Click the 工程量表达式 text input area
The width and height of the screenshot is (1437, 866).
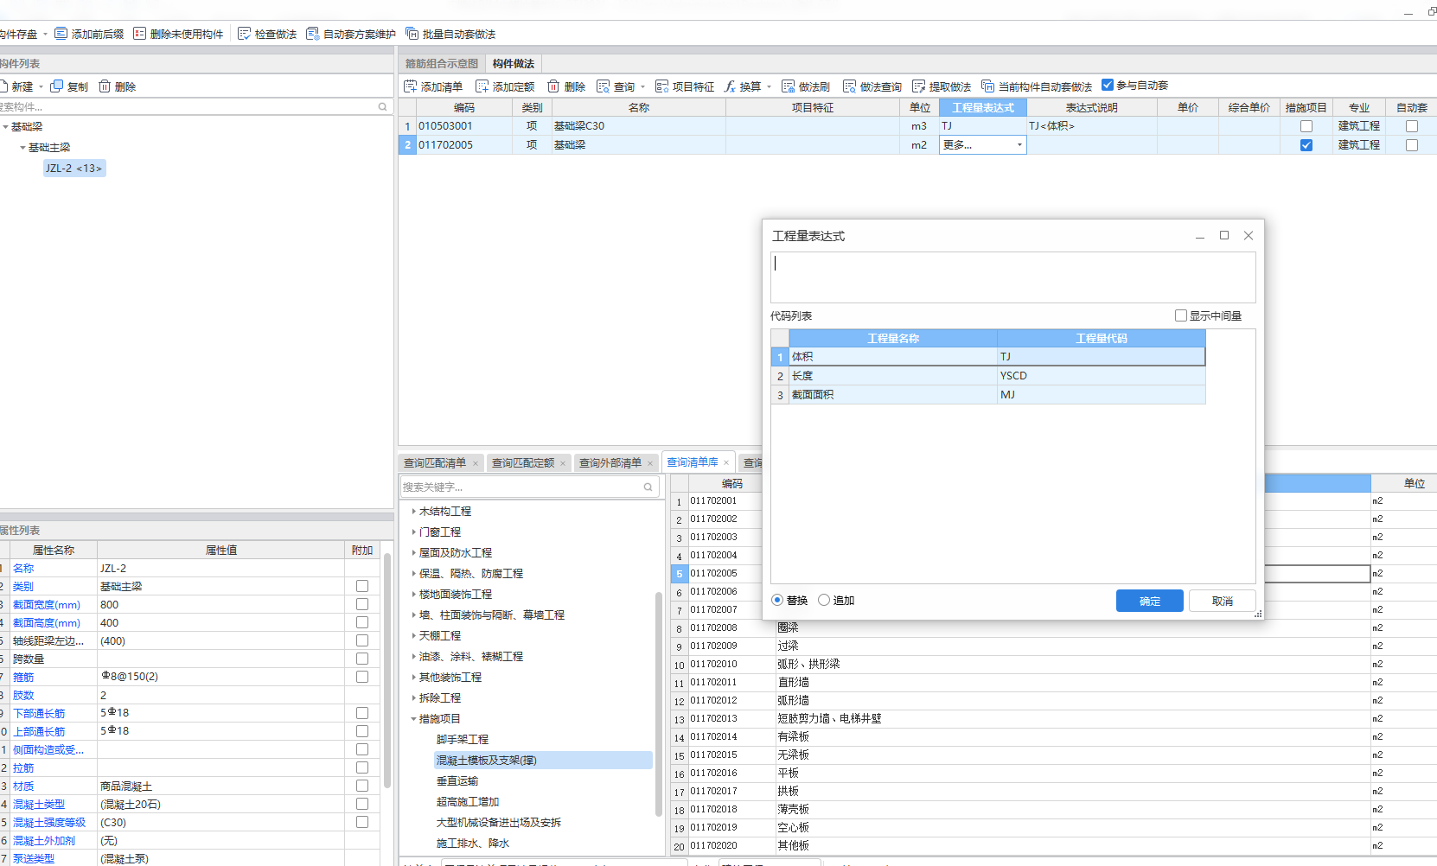(x=1012, y=277)
